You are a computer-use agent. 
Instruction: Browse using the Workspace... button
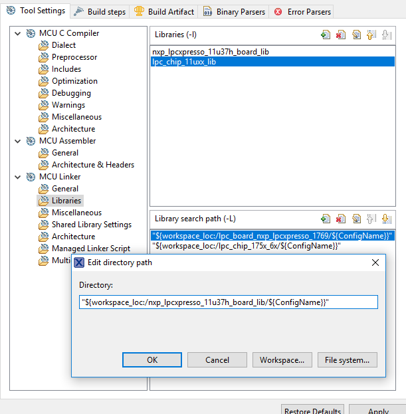[x=282, y=360]
